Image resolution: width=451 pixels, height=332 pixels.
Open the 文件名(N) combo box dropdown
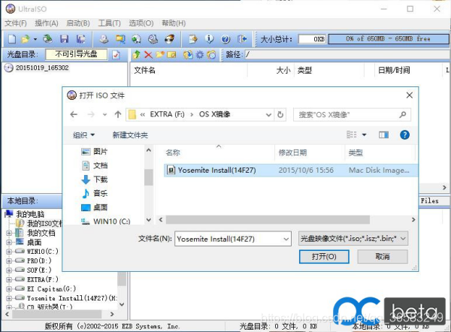click(286, 239)
